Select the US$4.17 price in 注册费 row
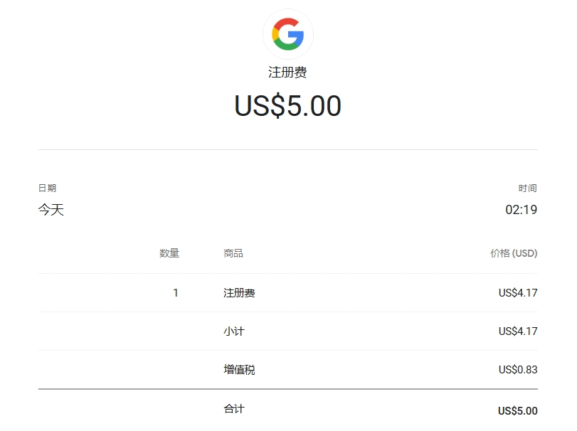The image size is (577, 431). click(518, 293)
